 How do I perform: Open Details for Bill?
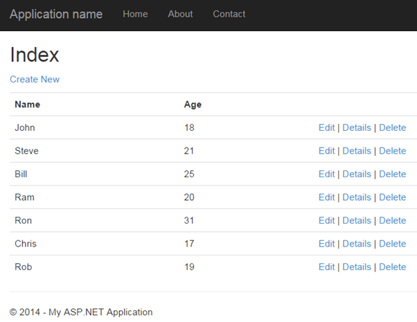[357, 174]
